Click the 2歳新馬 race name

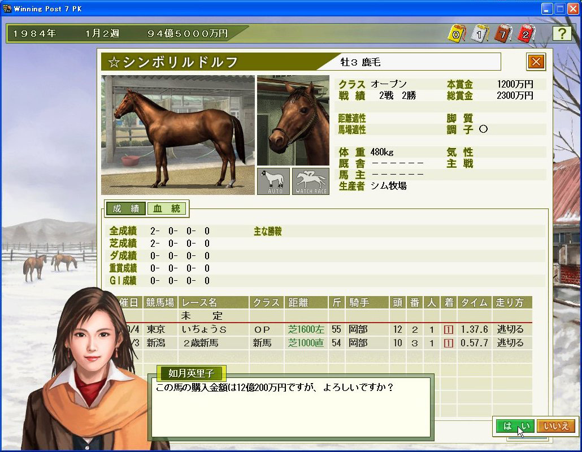201,343
